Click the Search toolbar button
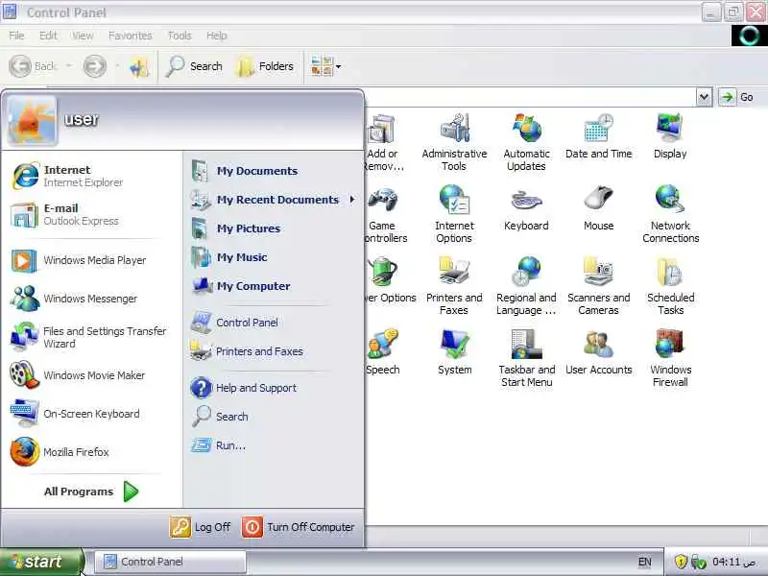The height and width of the screenshot is (576, 768). [194, 66]
